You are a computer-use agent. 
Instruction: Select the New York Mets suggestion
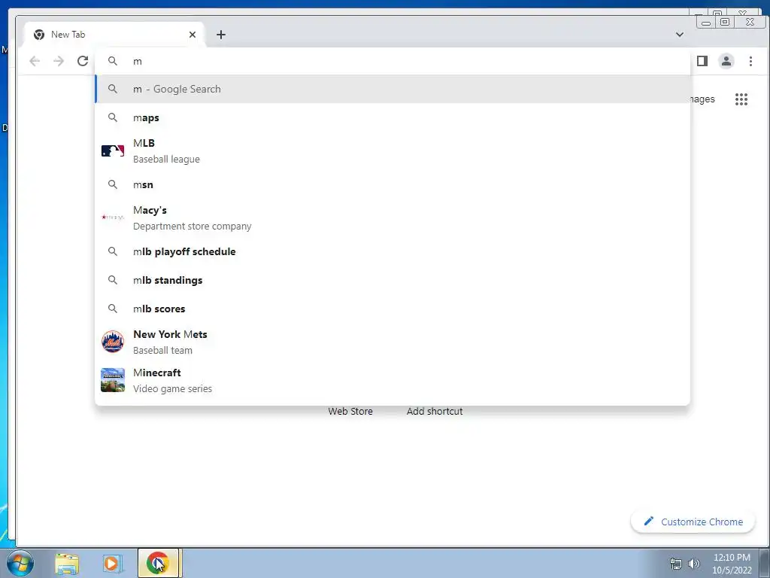pyautogui.click(x=393, y=342)
